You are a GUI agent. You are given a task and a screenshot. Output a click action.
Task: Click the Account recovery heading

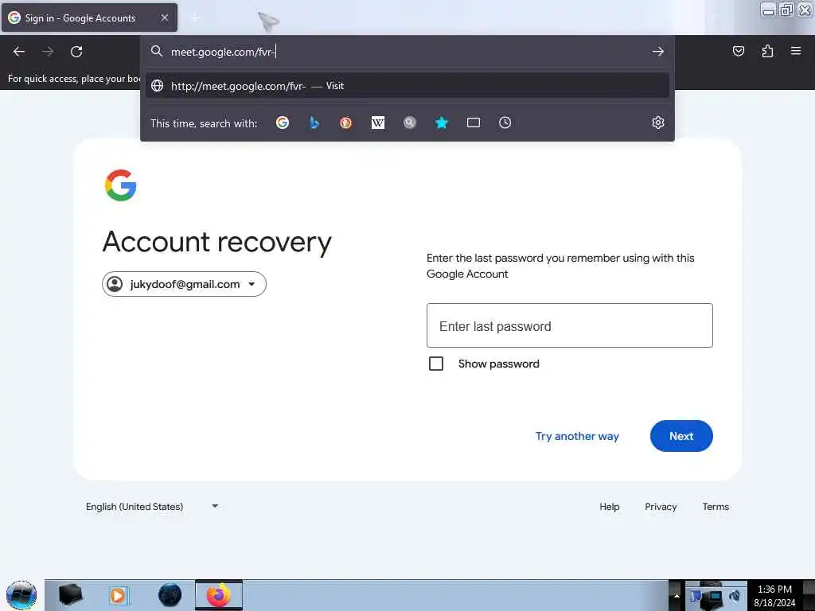pyautogui.click(x=216, y=242)
